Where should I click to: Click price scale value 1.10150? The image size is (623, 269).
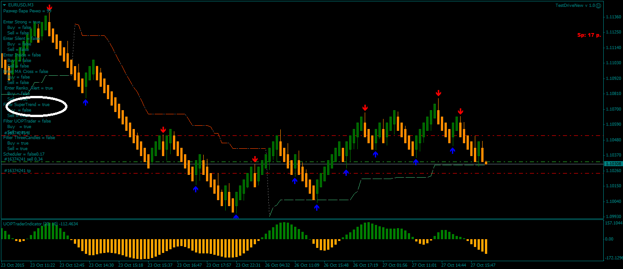click(613, 186)
